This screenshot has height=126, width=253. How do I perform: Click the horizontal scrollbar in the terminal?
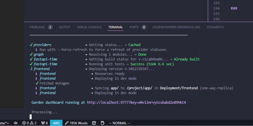click(109, 35)
